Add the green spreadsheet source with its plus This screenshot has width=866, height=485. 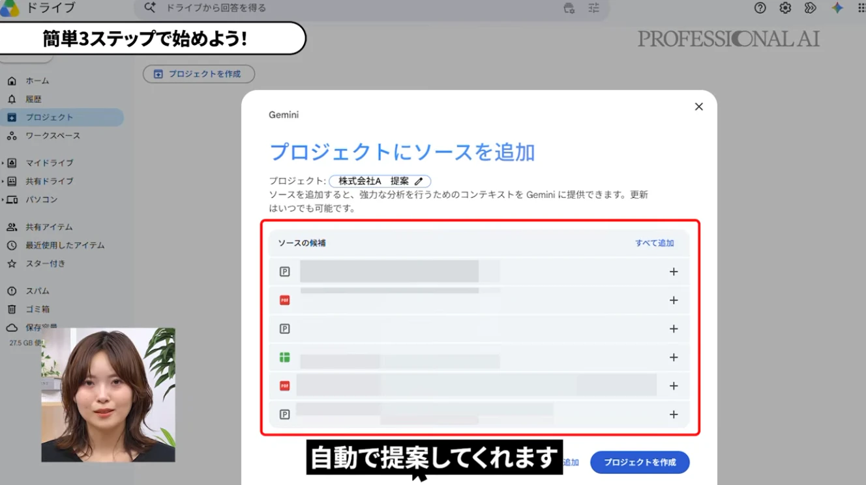(674, 357)
